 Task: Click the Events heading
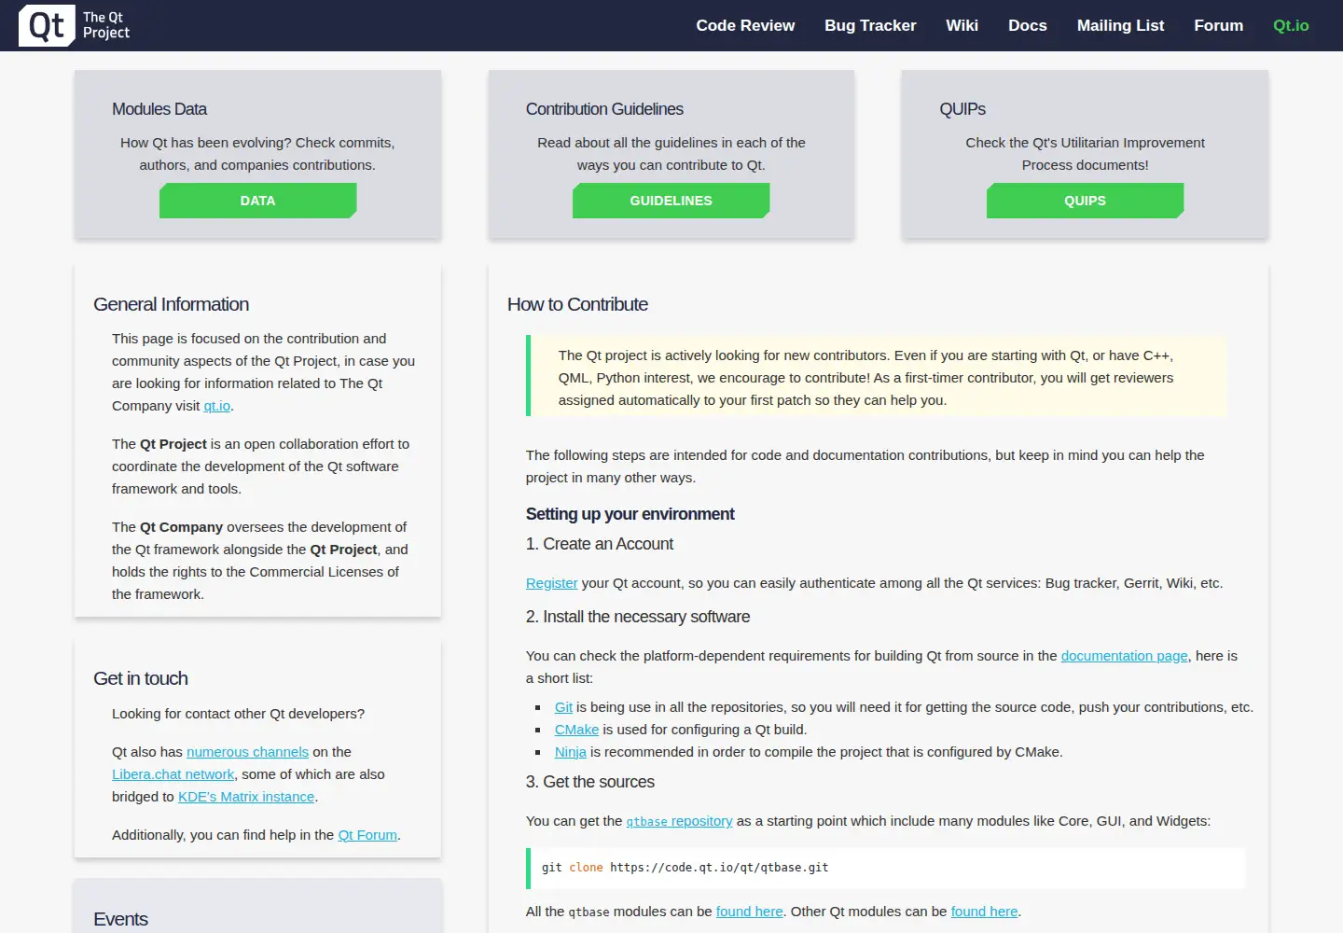pos(120,919)
